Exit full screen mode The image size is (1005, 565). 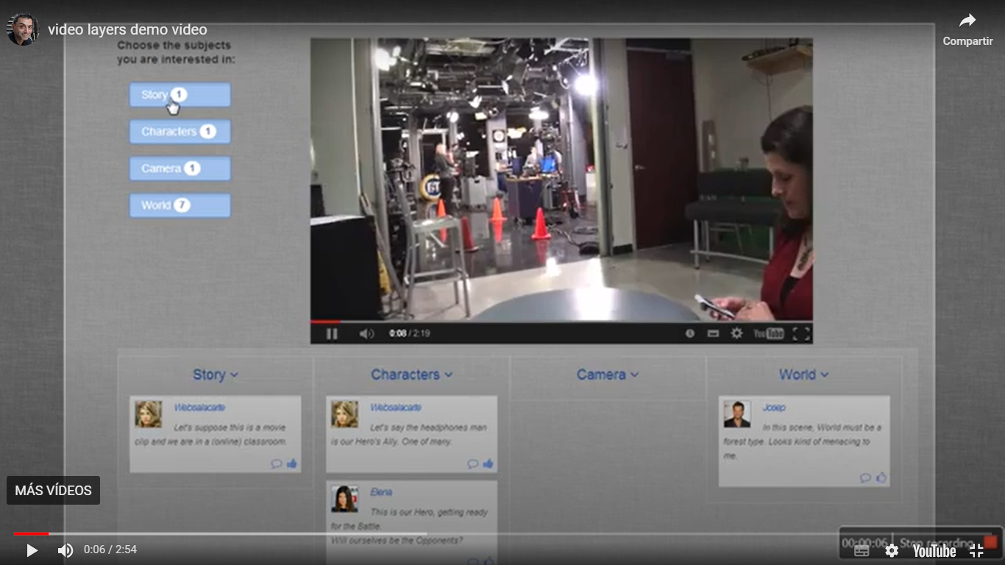976,550
